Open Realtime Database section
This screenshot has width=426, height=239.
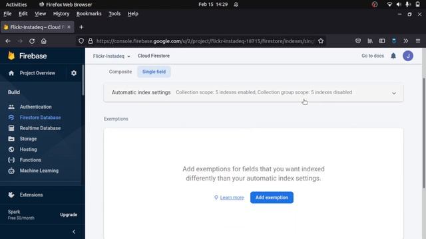click(40, 128)
